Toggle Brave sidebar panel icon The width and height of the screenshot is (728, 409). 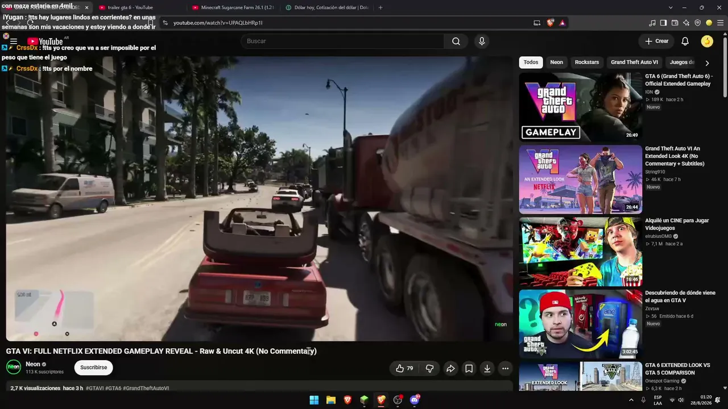(x=663, y=23)
